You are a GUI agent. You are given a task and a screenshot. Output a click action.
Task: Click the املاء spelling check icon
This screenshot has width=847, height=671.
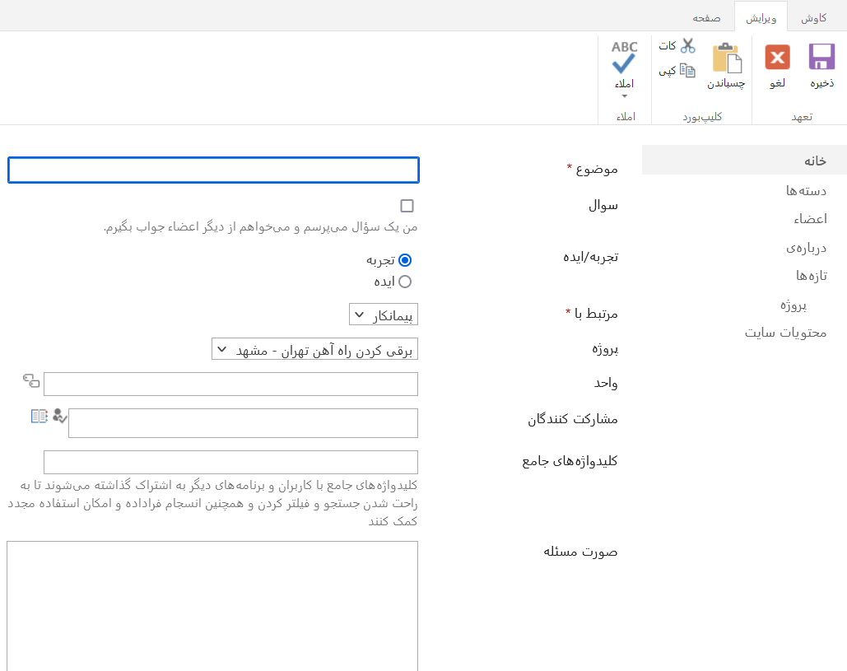(624, 58)
